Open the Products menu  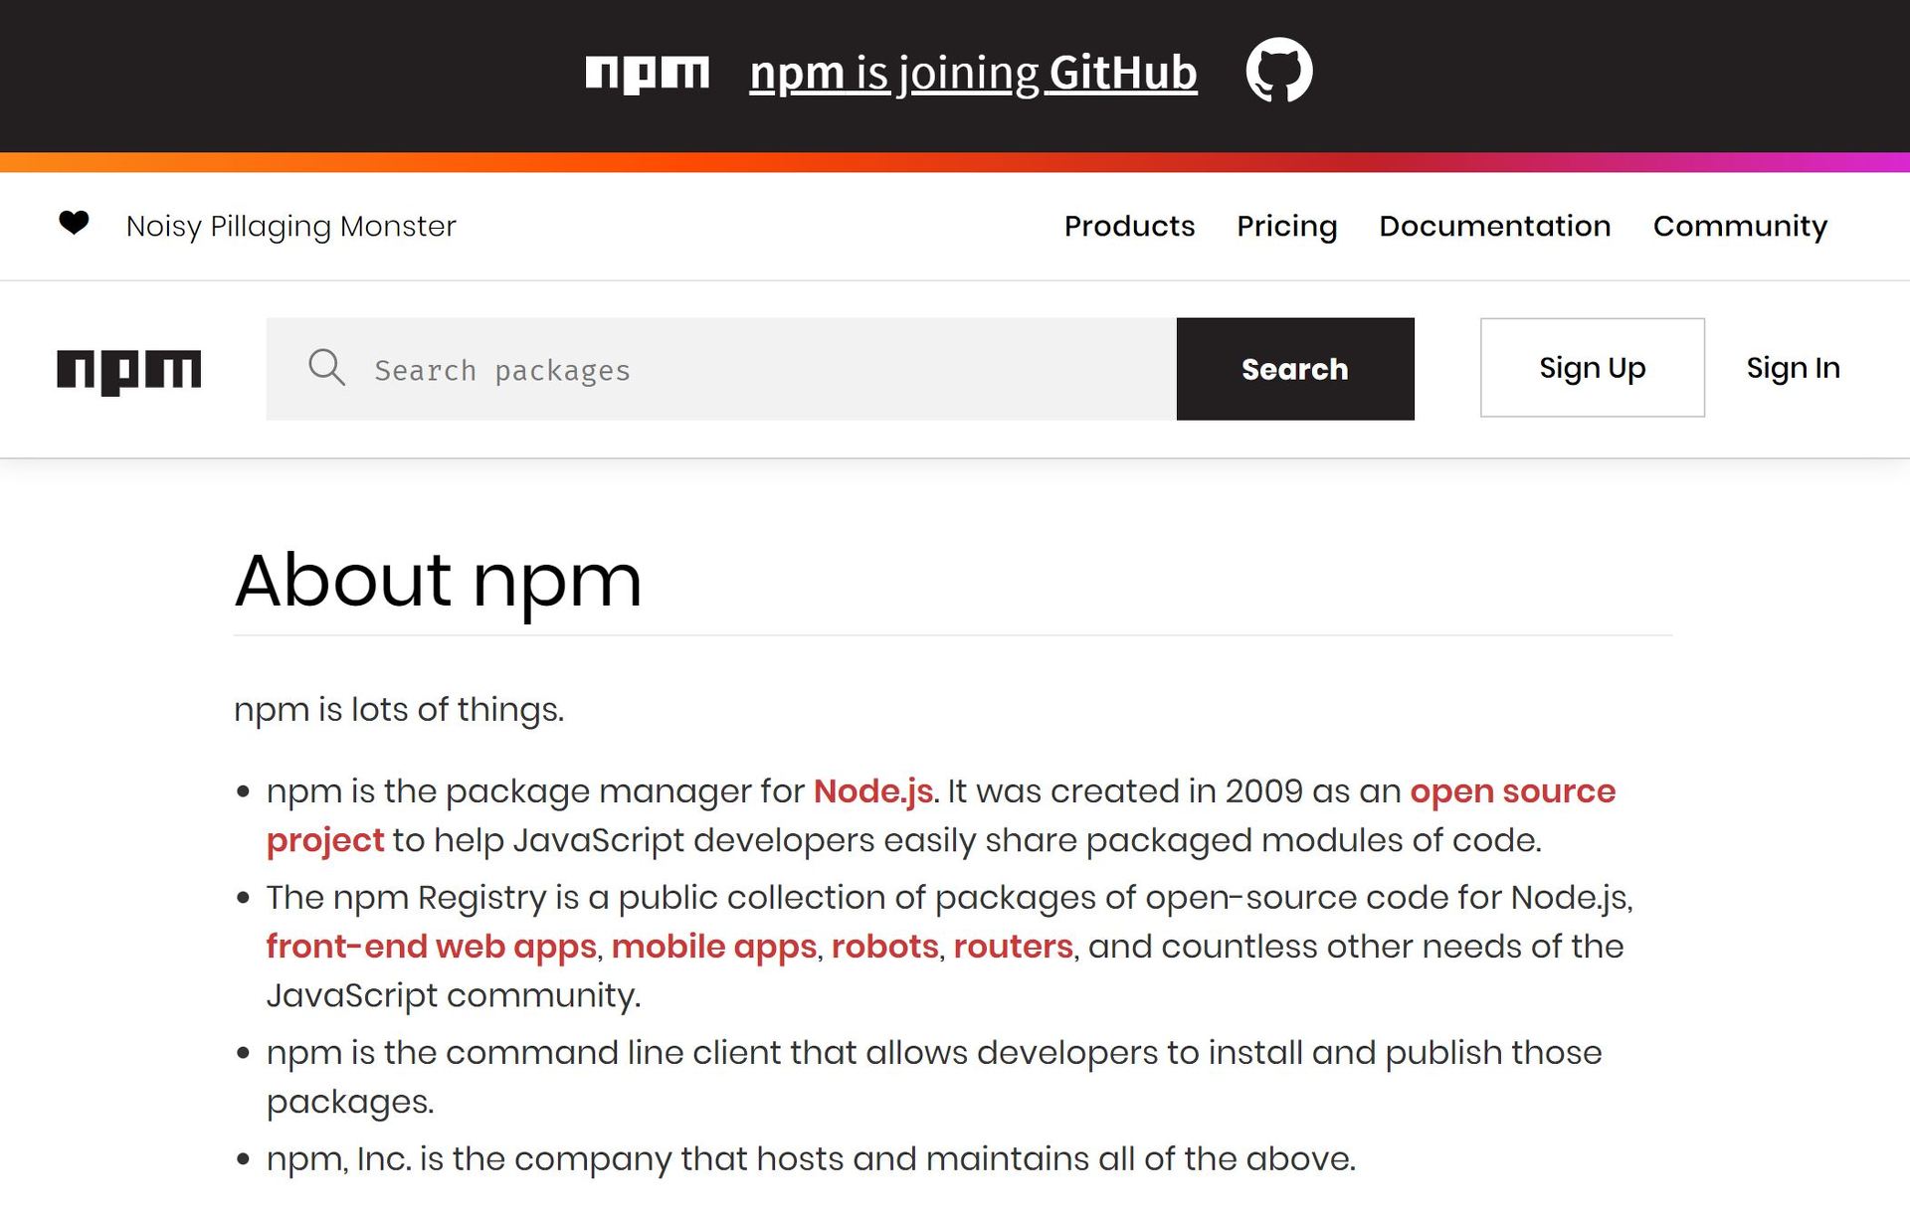coord(1129,227)
